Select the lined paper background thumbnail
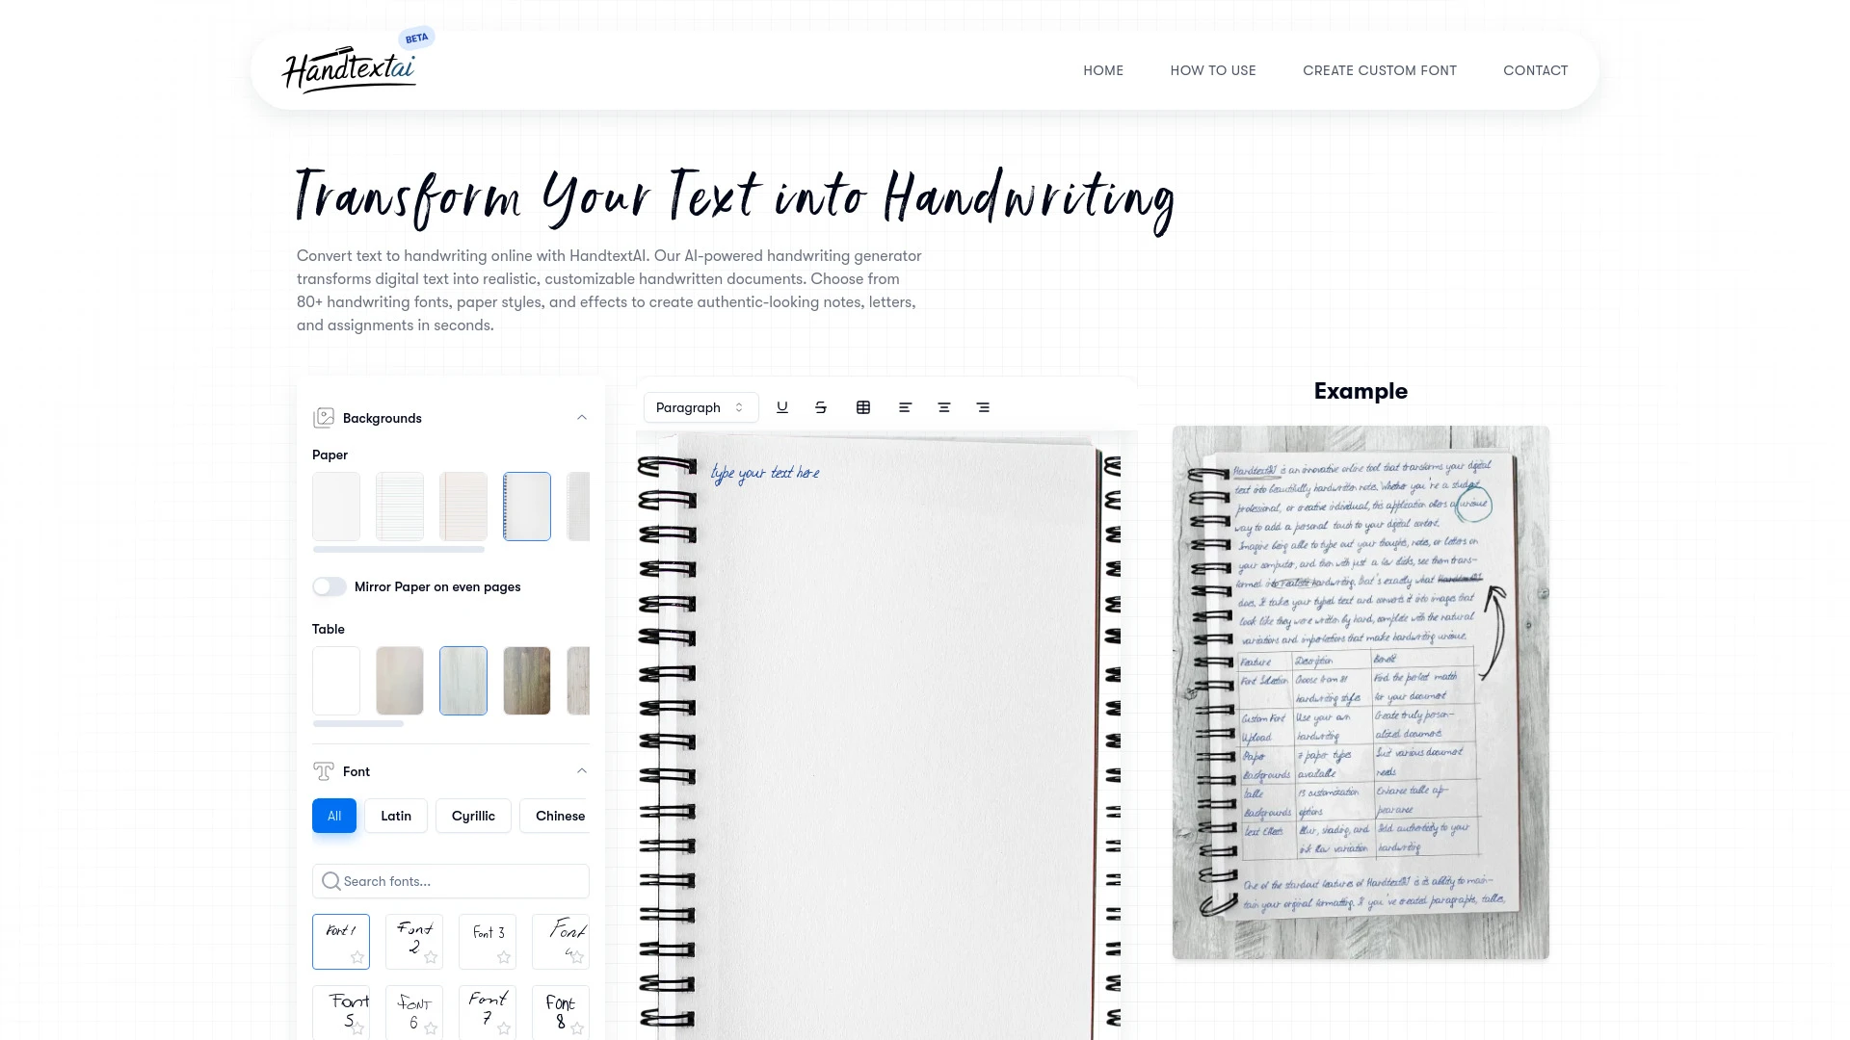Viewport: 1850px width, 1040px height. coord(400,506)
